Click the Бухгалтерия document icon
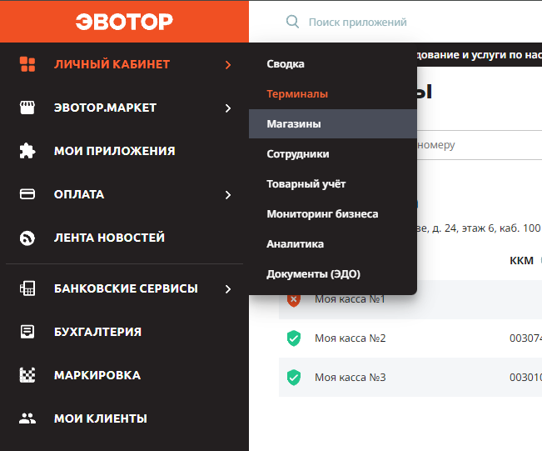 [x=27, y=332]
